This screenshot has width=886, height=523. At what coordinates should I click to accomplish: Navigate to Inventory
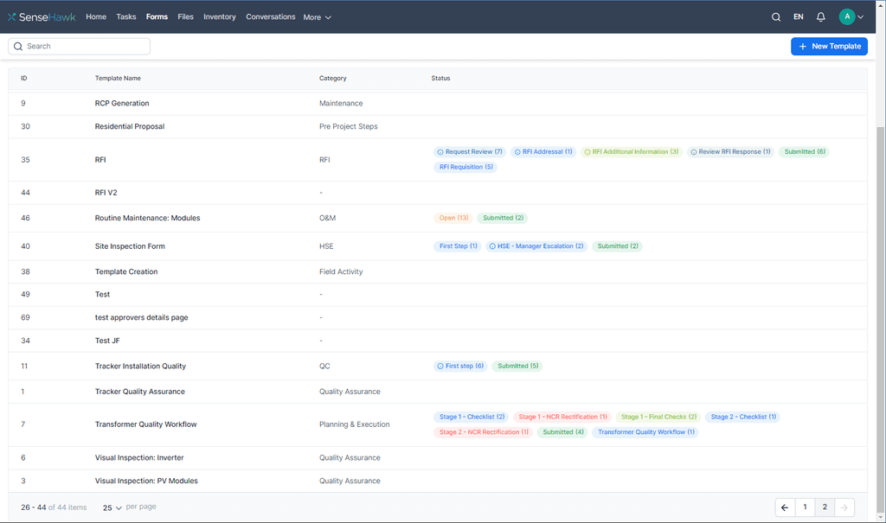219,17
